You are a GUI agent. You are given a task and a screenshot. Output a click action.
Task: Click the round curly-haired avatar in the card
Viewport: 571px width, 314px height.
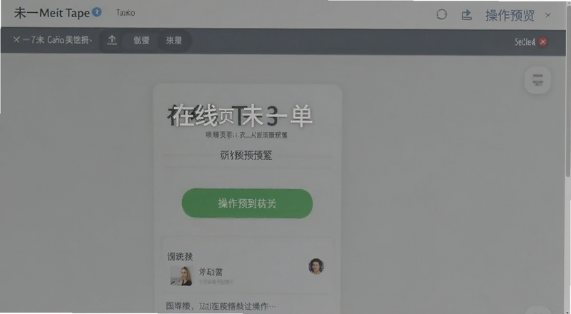(316, 266)
